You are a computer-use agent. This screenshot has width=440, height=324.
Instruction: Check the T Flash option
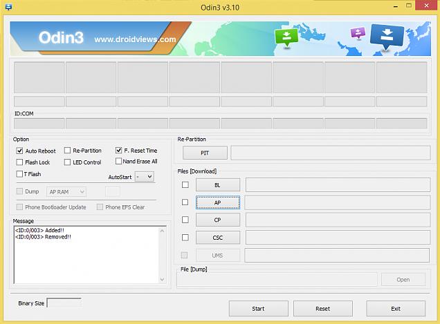point(19,174)
